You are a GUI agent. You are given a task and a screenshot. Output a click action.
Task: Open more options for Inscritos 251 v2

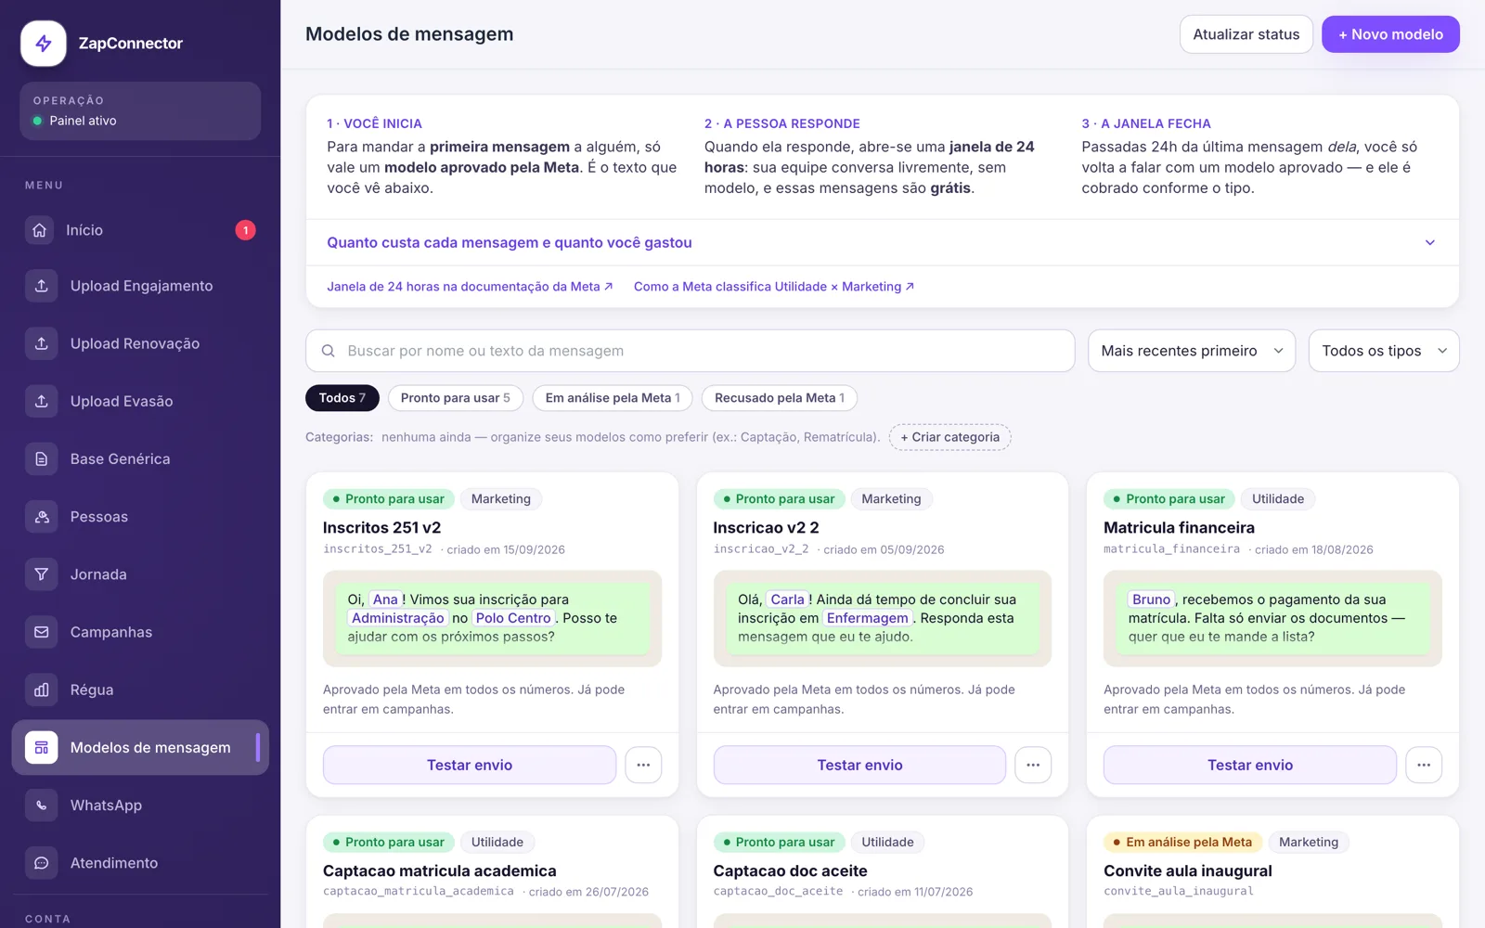(x=643, y=765)
